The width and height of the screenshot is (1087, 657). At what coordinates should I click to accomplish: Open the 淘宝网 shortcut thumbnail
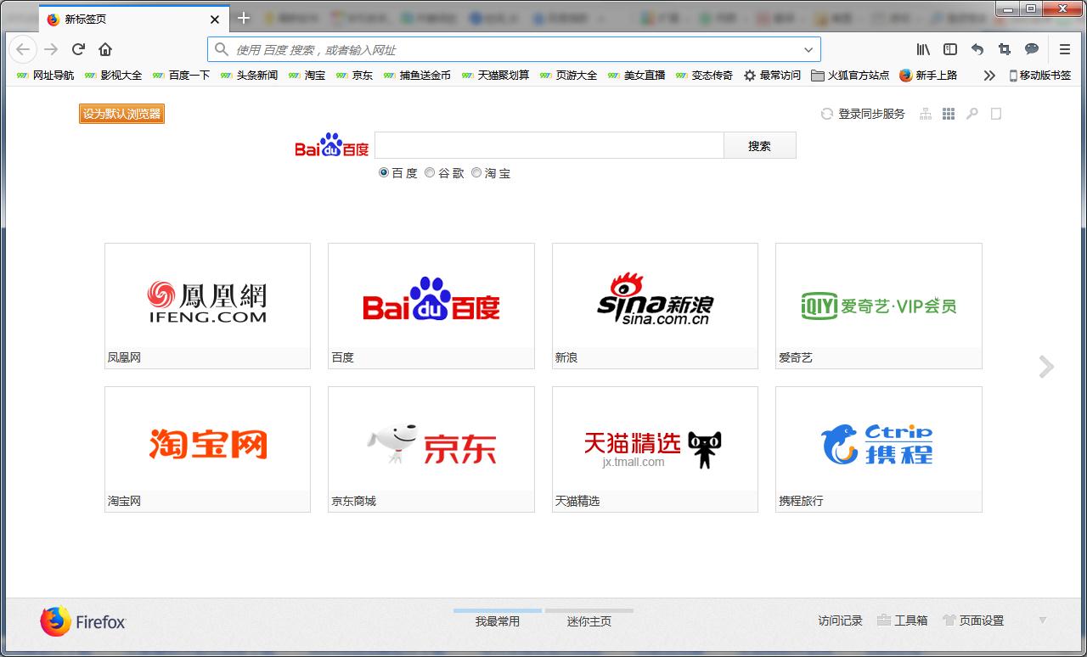[207, 442]
